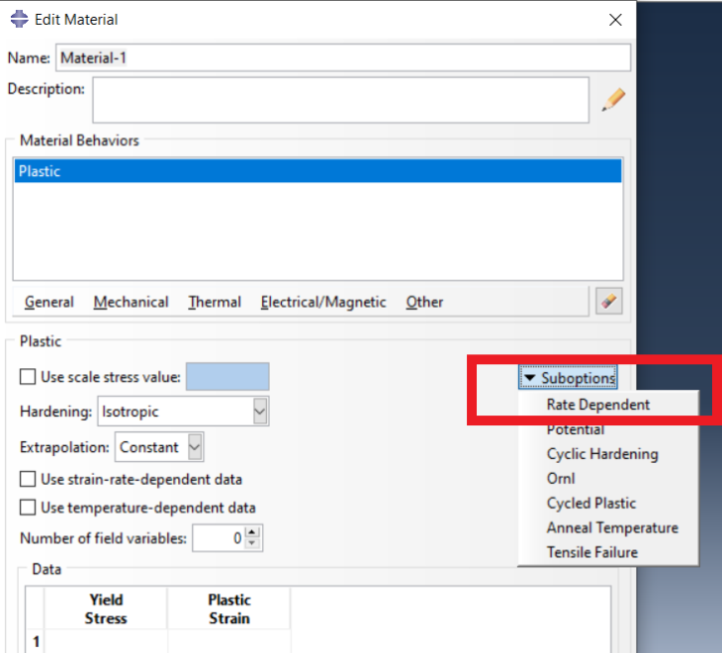Select Plastic in Material Behaviors list
The height and width of the screenshot is (653, 722).
[x=317, y=171]
